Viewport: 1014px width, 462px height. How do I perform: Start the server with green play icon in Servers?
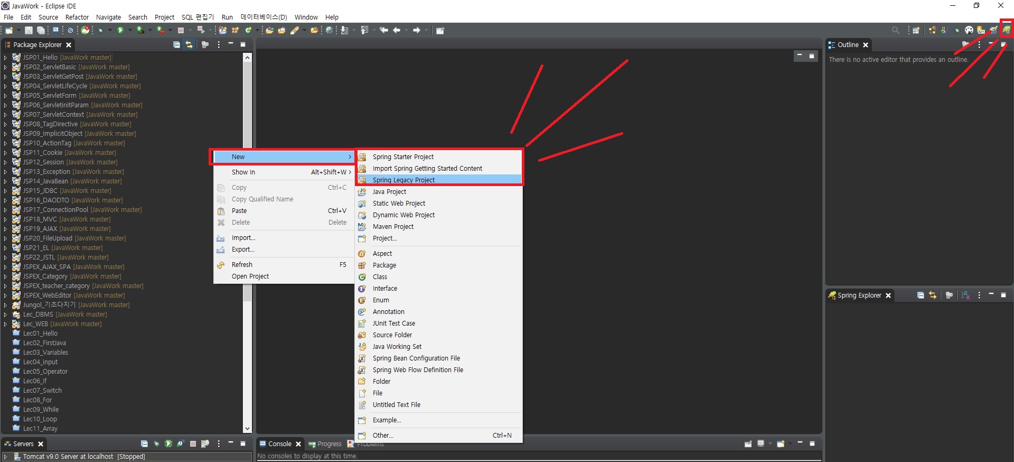(x=168, y=443)
